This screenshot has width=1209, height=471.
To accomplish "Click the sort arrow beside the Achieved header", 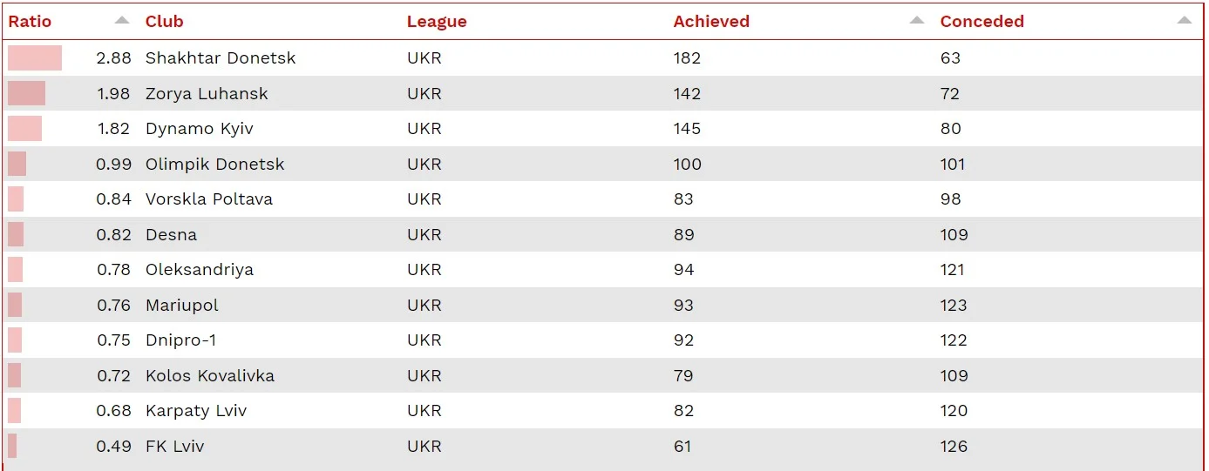I will pos(916,20).
